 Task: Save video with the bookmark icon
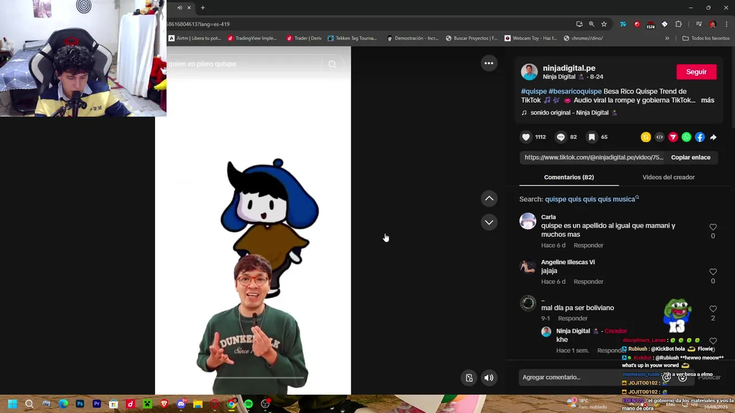[591, 137]
